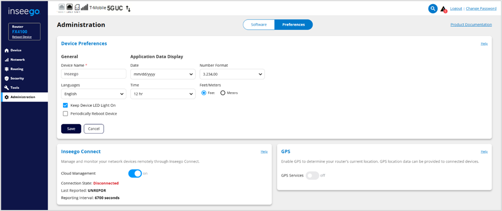Expand the Languages dropdown
The height and width of the screenshot is (211, 502).
(93, 94)
